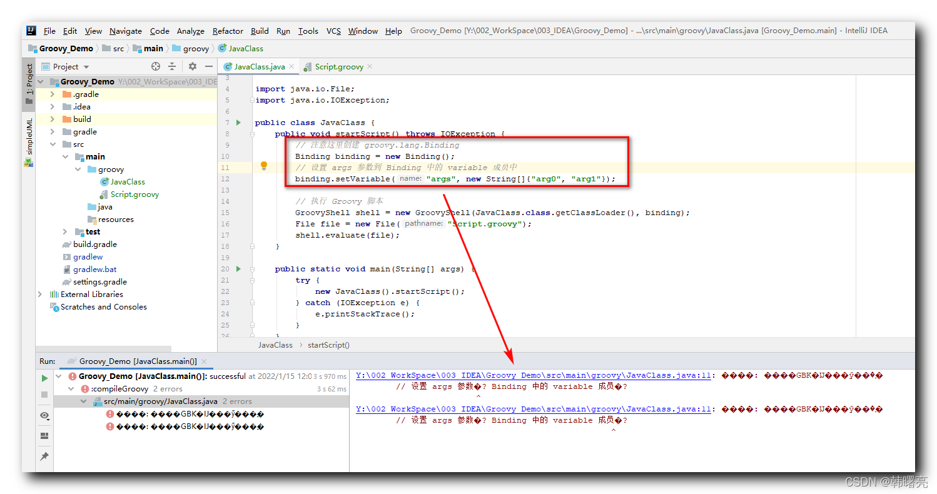The width and height of the screenshot is (937, 494).
Task: Expand the build folder
Action: coord(53,119)
